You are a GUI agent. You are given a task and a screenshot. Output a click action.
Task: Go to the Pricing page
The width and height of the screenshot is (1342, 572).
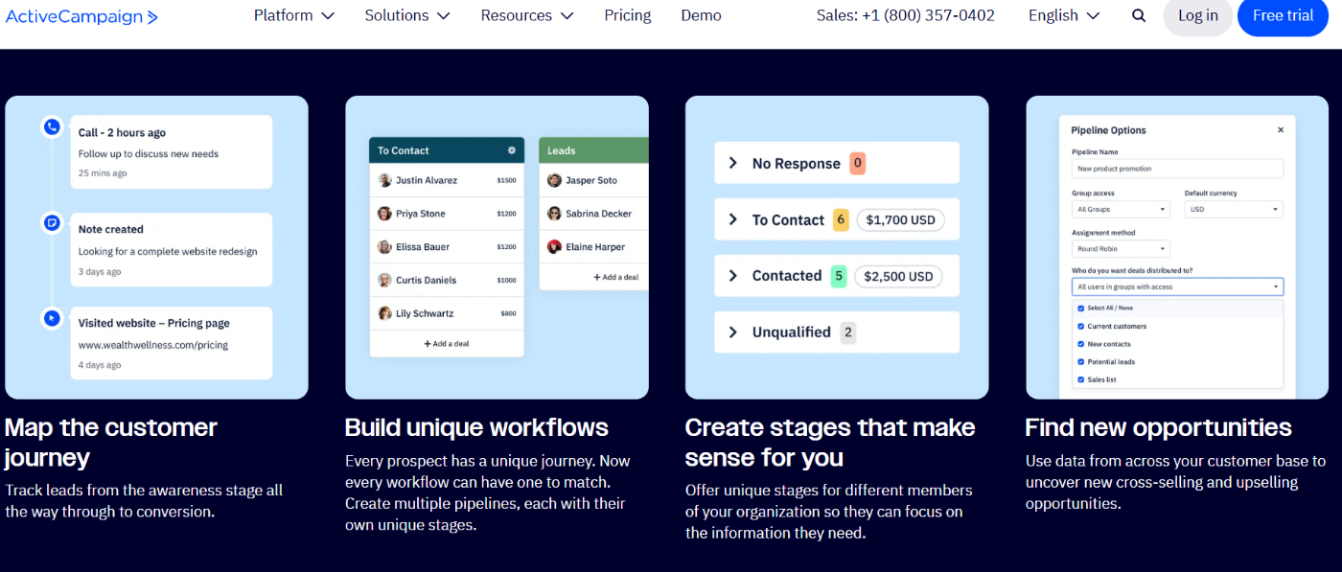[x=628, y=15]
